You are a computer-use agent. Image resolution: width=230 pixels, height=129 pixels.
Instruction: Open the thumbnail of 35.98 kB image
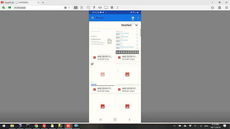point(127,74)
